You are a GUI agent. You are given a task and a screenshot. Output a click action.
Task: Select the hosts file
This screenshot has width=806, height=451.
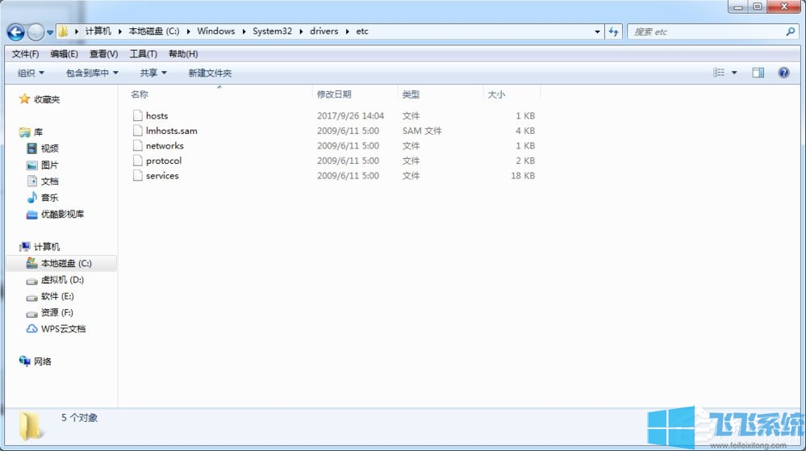pyautogui.click(x=157, y=116)
